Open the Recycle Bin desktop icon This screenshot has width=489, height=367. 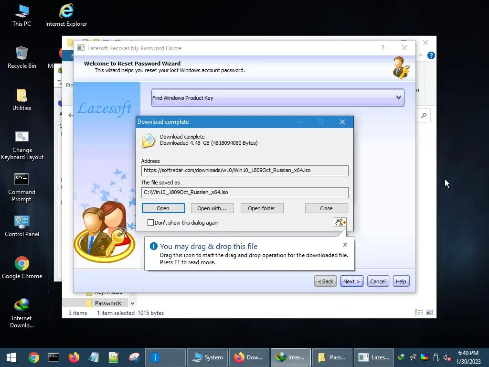(21, 57)
